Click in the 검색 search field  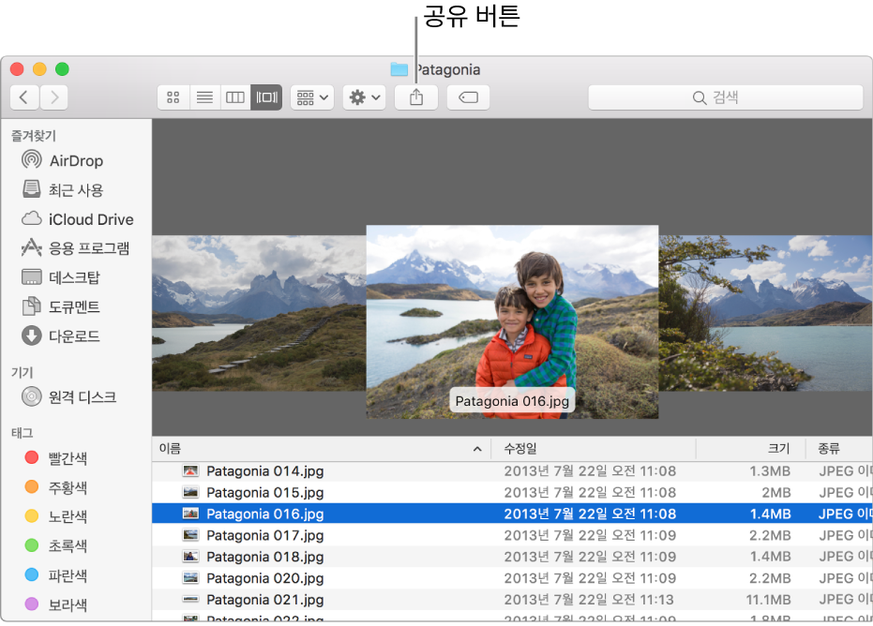(724, 97)
